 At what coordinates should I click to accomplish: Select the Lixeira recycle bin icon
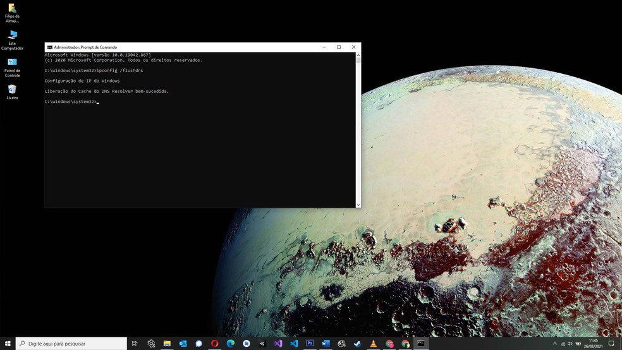(x=12, y=92)
